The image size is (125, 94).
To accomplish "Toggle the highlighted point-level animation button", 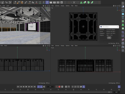I will click(x=84, y=87).
